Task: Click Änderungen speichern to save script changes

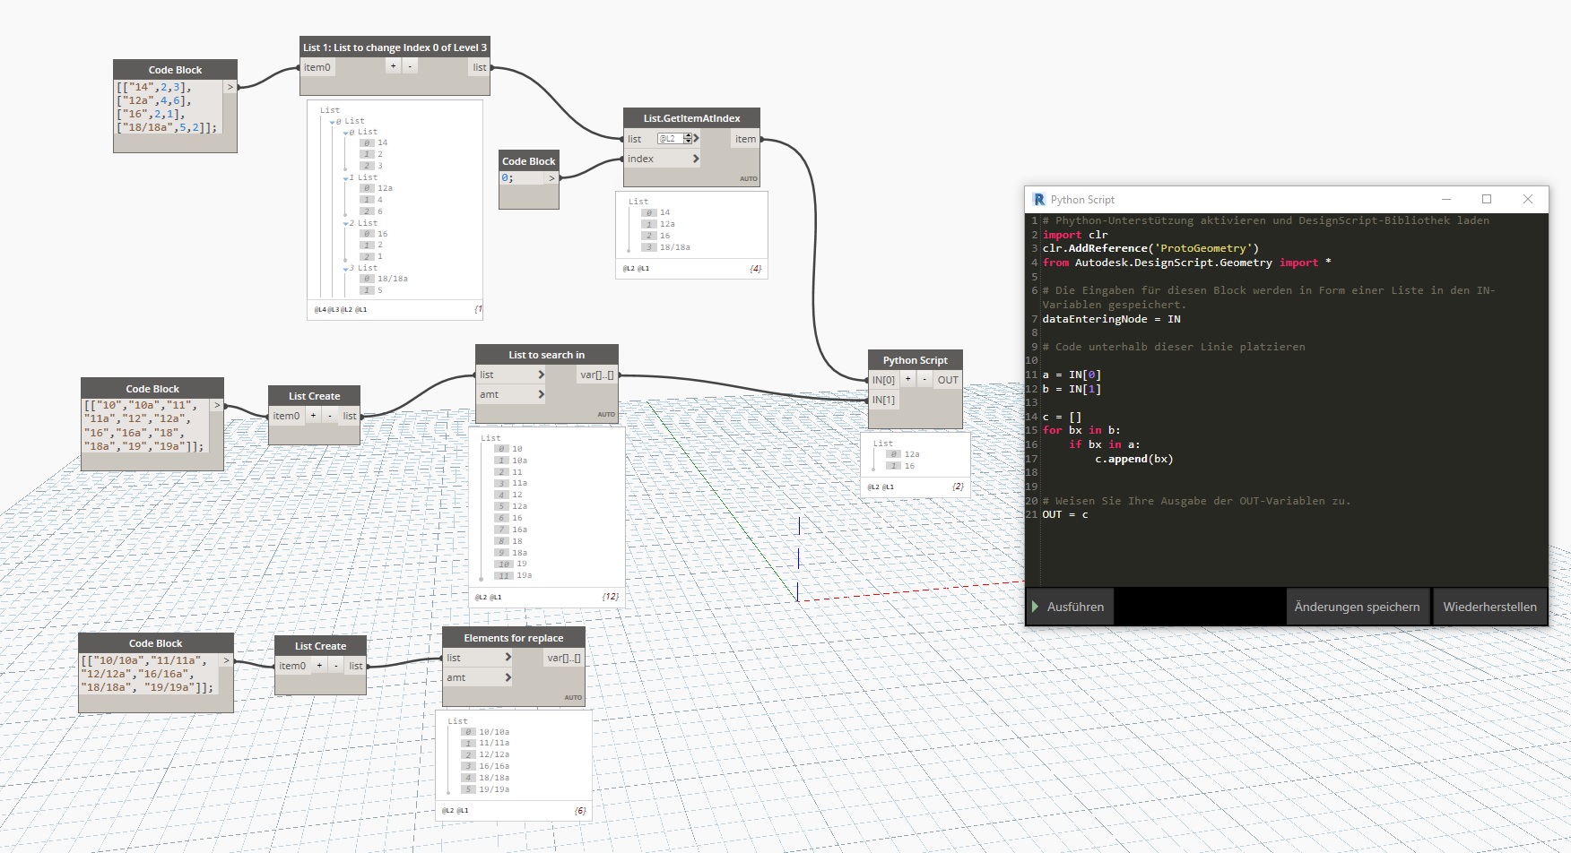Action: [x=1357, y=607]
